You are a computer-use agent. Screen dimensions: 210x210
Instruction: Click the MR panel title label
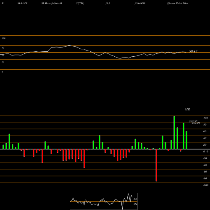(187, 109)
